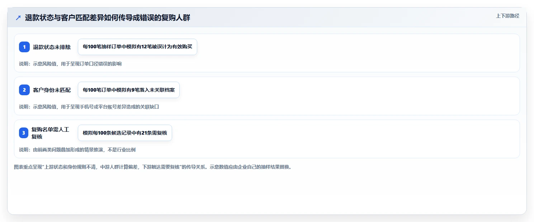This screenshot has width=534, height=222.
Task: Click the blue step 2 number badge
Action: click(24, 90)
